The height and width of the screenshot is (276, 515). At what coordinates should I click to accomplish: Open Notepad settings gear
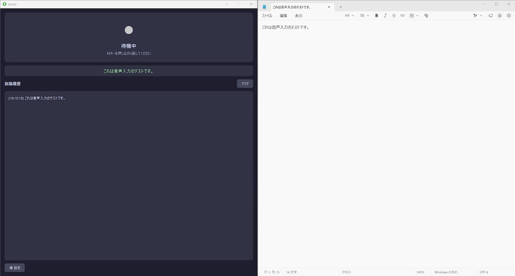(509, 16)
